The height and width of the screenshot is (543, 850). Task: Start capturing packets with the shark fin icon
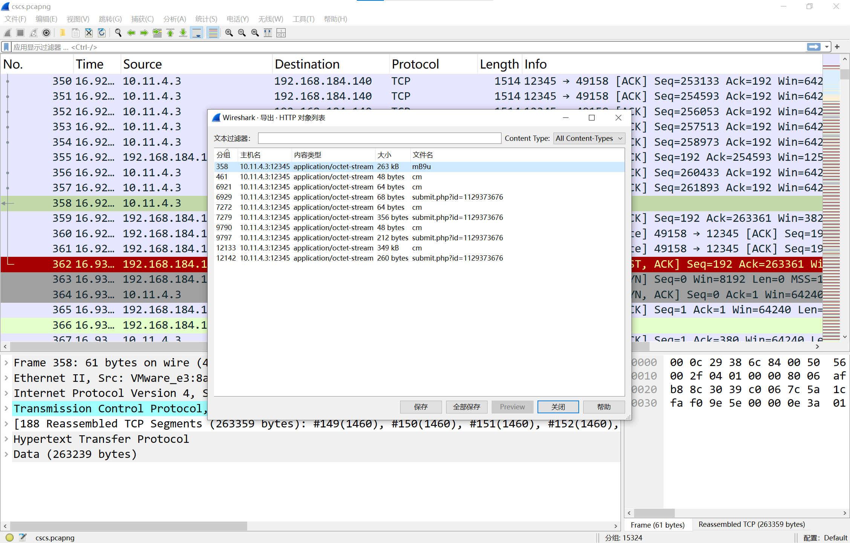(x=8, y=33)
